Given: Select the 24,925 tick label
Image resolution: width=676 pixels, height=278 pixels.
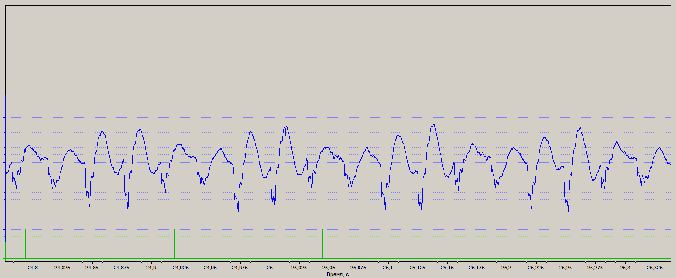Looking at the screenshot, I should (181, 268).
